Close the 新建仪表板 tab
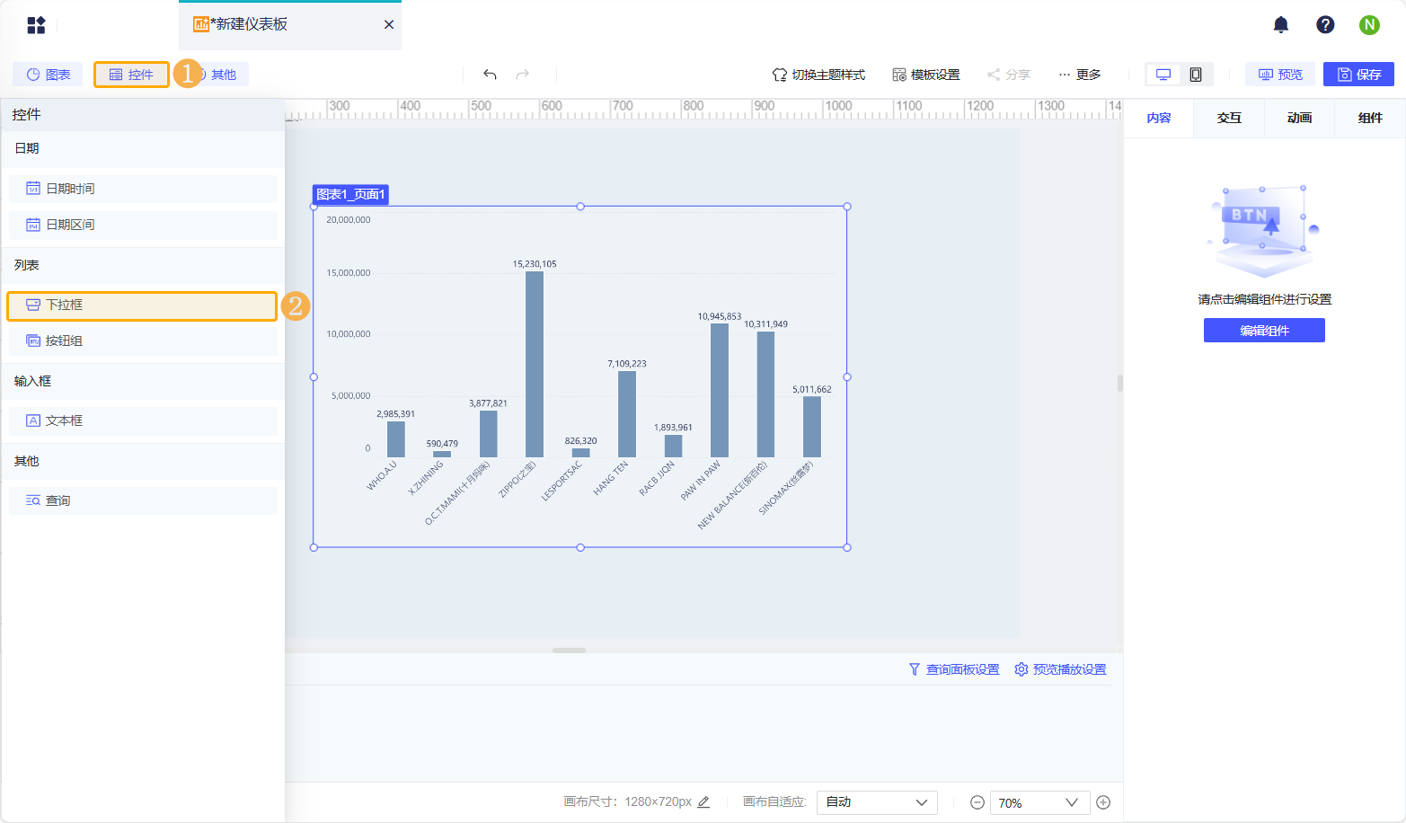The width and height of the screenshot is (1406, 823). tap(389, 24)
